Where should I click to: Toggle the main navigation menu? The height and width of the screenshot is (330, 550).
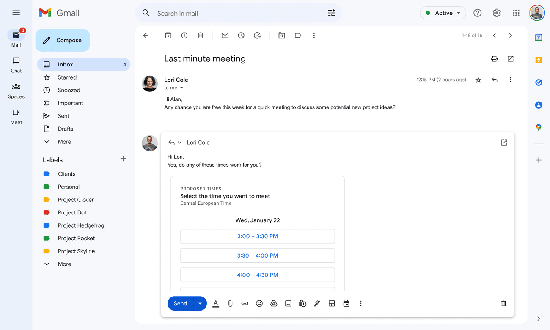pyautogui.click(x=16, y=13)
